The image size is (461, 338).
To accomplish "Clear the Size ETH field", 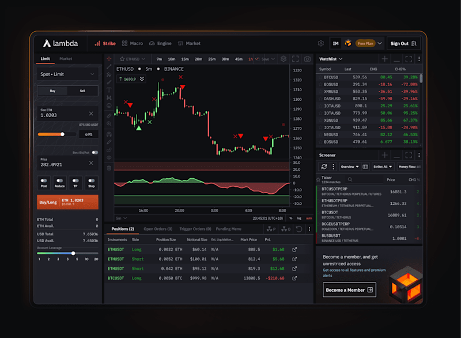I will pos(91,114).
